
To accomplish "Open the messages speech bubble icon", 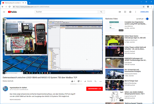I will coord(130,12).
